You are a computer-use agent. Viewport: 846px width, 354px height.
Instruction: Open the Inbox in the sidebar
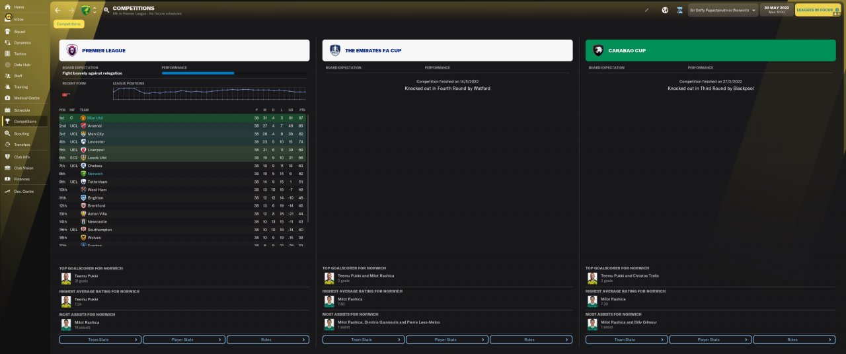tap(19, 18)
